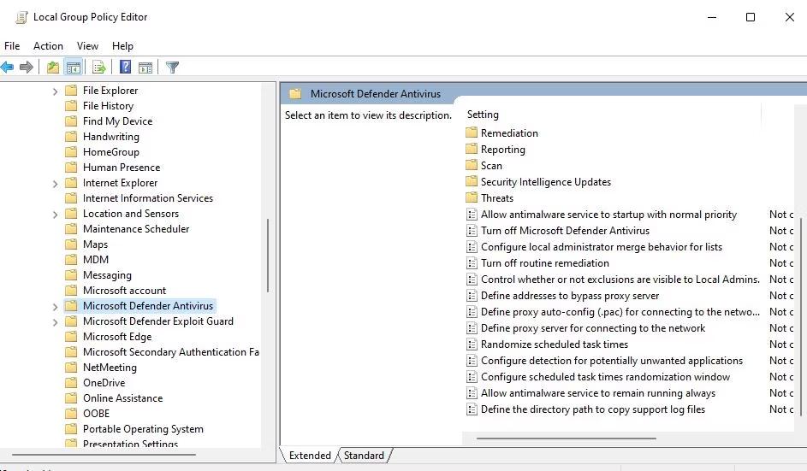Expand the File Explorer tree node
Viewport: 807px width, 471px height.
pyautogui.click(x=56, y=91)
